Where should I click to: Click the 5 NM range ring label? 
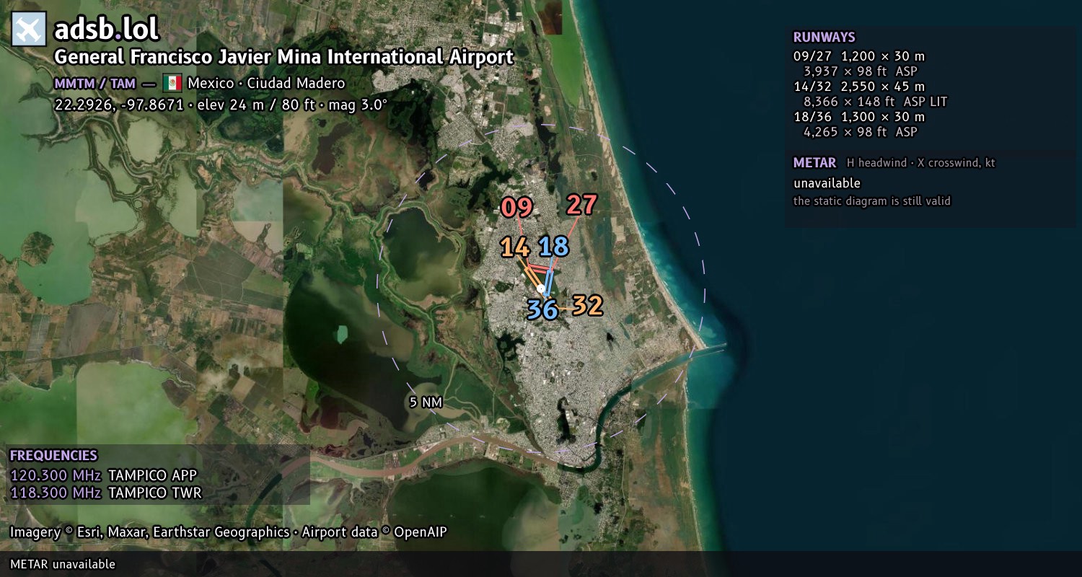(426, 402)
